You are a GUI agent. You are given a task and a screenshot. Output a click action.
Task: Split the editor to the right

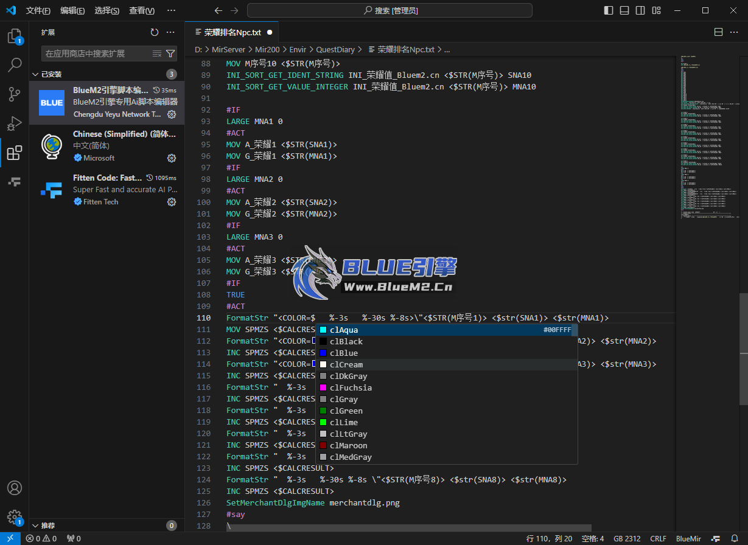(718, 32)
